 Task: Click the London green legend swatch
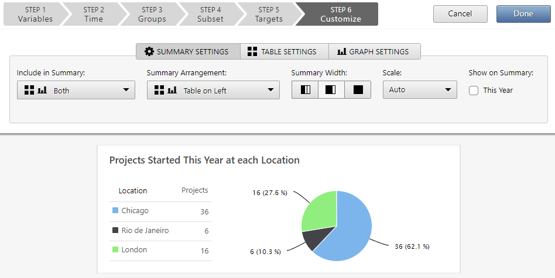click(115, 250)
